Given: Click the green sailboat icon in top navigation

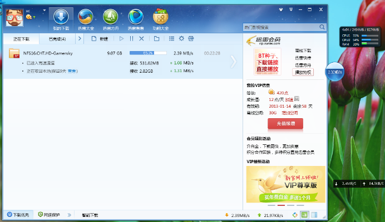Looking at the screenshot, I should (x=110, y=19).
